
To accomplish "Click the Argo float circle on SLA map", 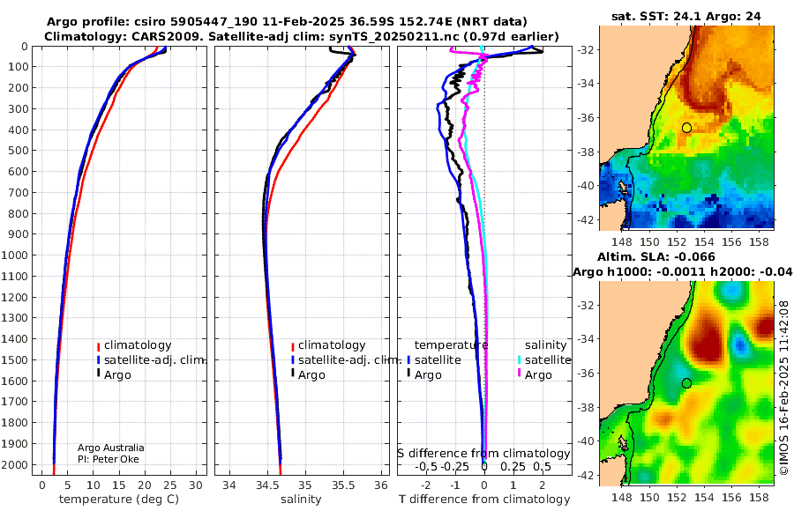I will coord(686,383).
